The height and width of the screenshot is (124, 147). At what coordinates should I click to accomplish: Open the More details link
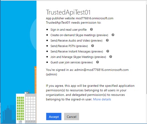click(102, 99)
